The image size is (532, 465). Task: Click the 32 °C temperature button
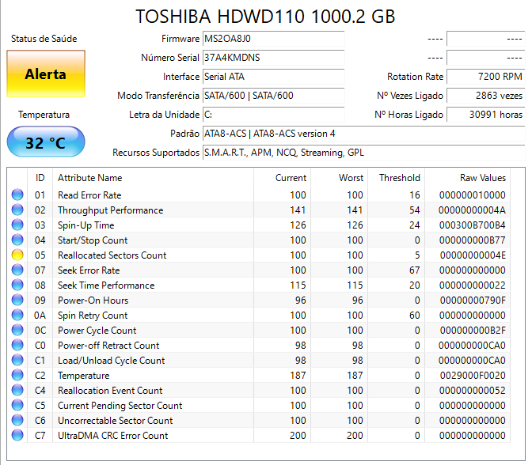tap(46, 142)
